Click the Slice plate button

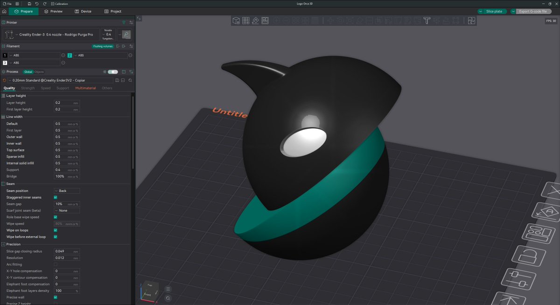[494, 11]
